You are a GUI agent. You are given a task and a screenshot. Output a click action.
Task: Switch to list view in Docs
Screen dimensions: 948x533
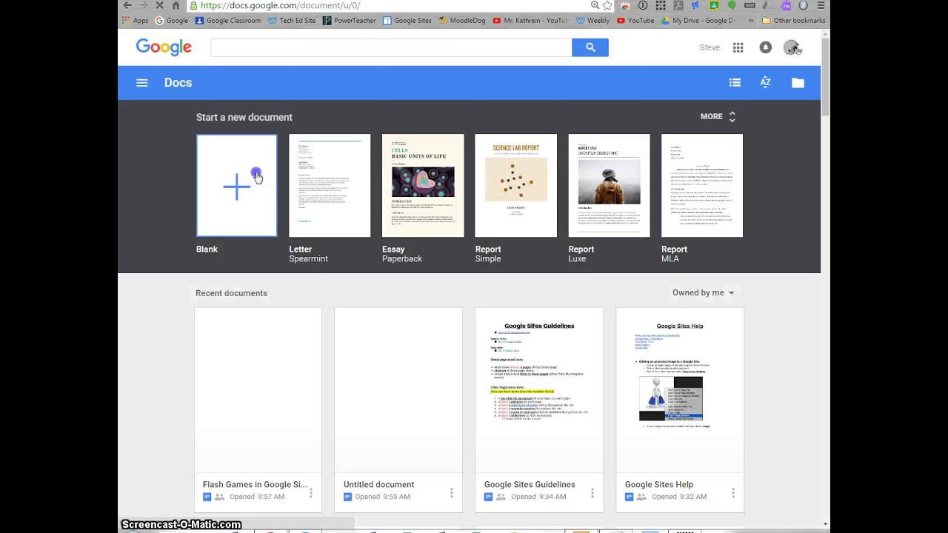(735, 83)
